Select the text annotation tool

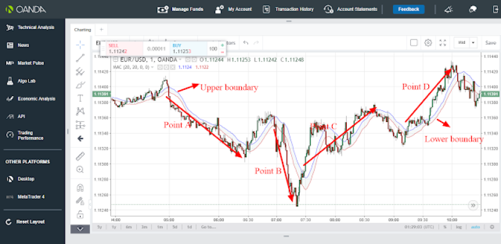pyautogui.click(x=80, y=98)
